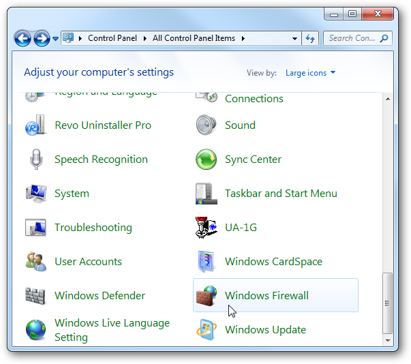
Task: Open the View by Large icons dropdown
Action: pyautogui.click(x=310, y=72)
